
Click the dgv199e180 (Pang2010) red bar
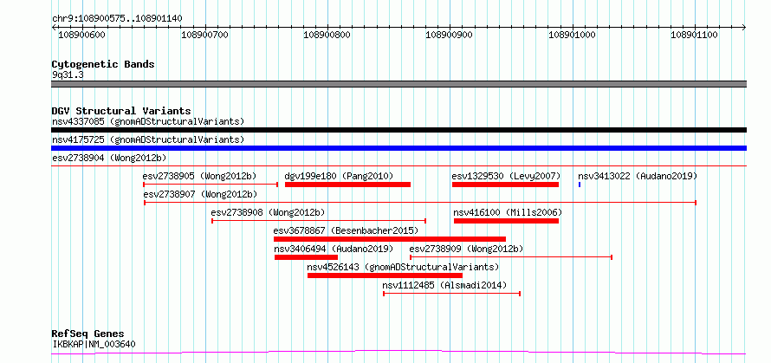click(x=347, y=185)
